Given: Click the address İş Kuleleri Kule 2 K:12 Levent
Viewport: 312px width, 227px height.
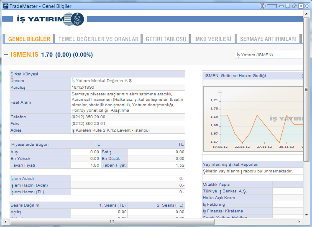Looking at the screenshot, I should coord(110,130).
